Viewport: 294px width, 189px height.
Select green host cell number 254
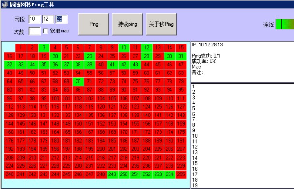(x=170, y=174)
